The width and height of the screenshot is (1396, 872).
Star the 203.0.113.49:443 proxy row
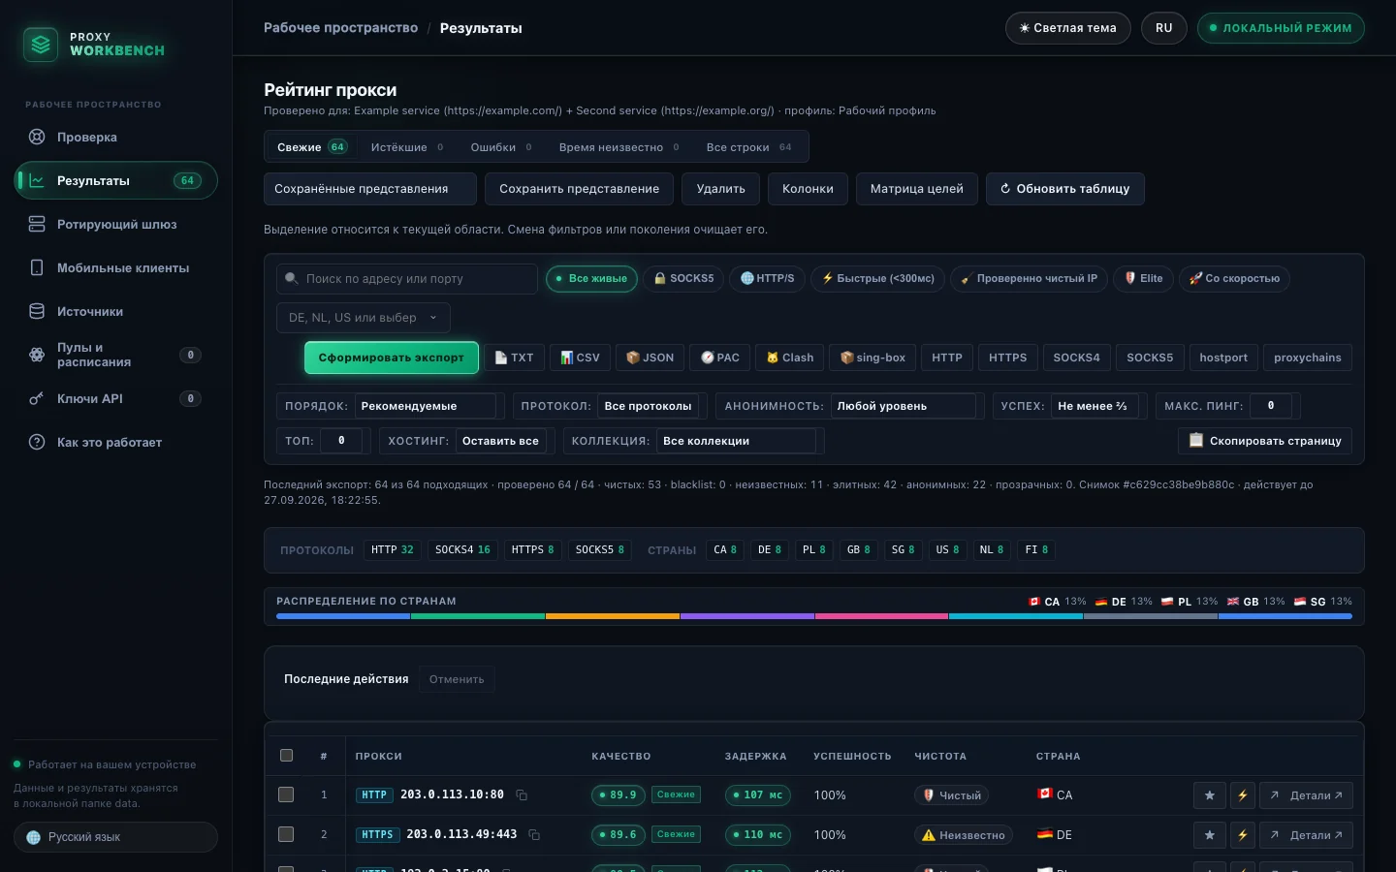(x=1209, y=835)
